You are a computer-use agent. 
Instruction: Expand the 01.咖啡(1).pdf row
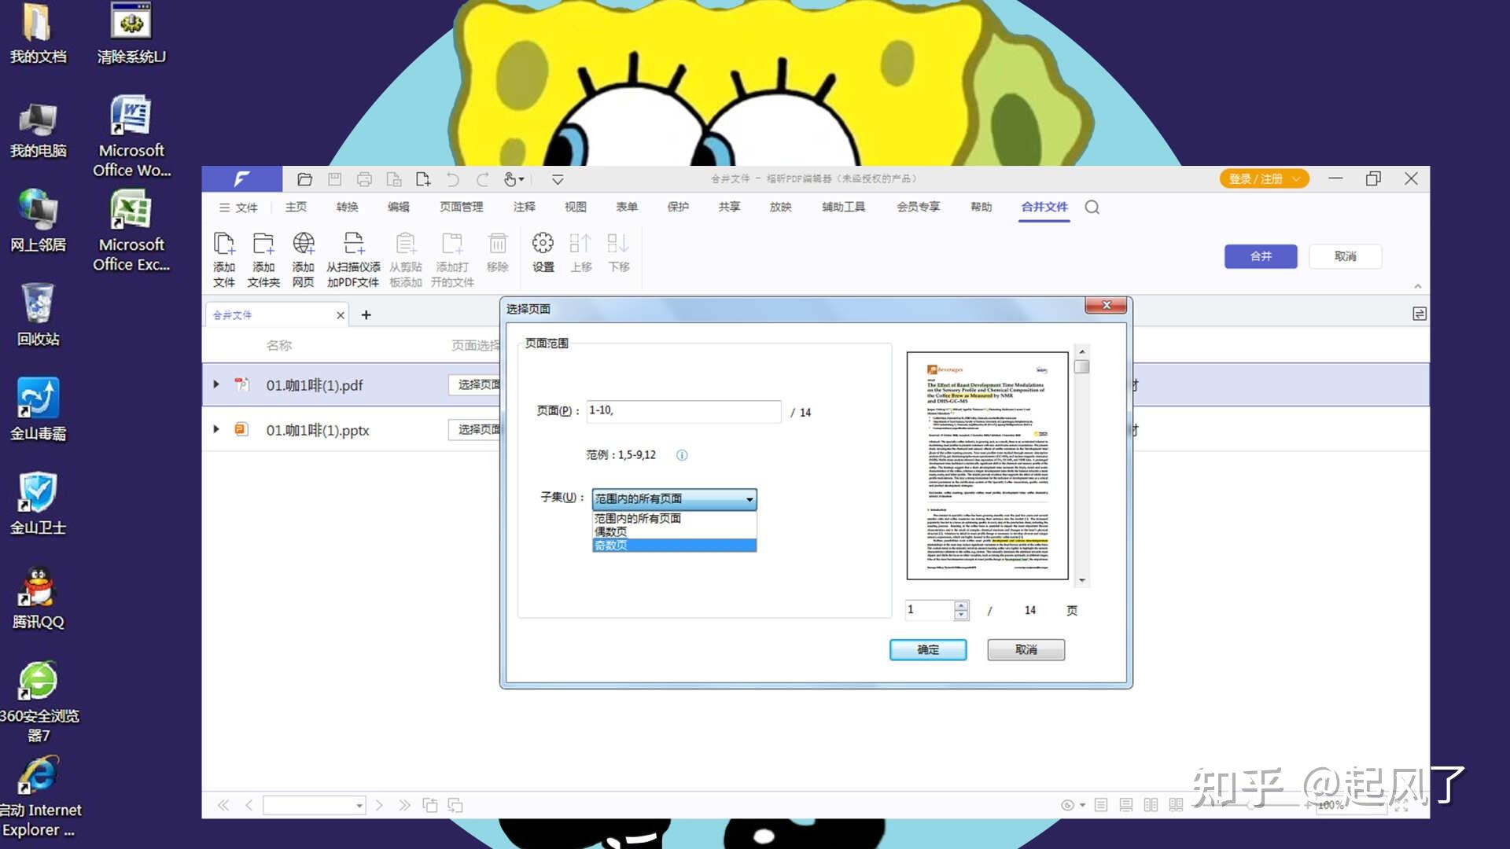(x=216, y=384)
